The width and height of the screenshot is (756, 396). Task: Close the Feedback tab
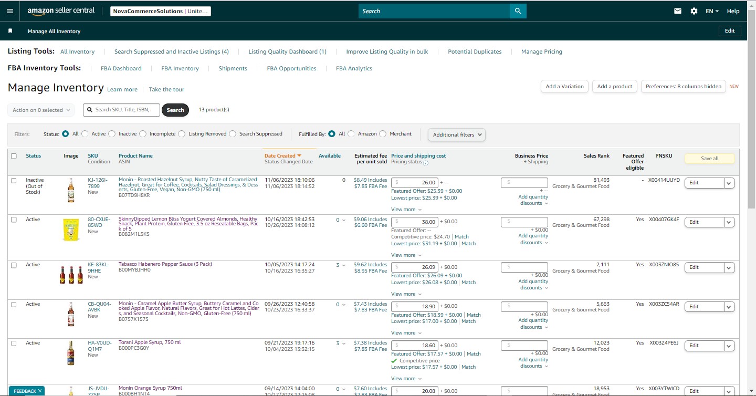coord(40,391)
